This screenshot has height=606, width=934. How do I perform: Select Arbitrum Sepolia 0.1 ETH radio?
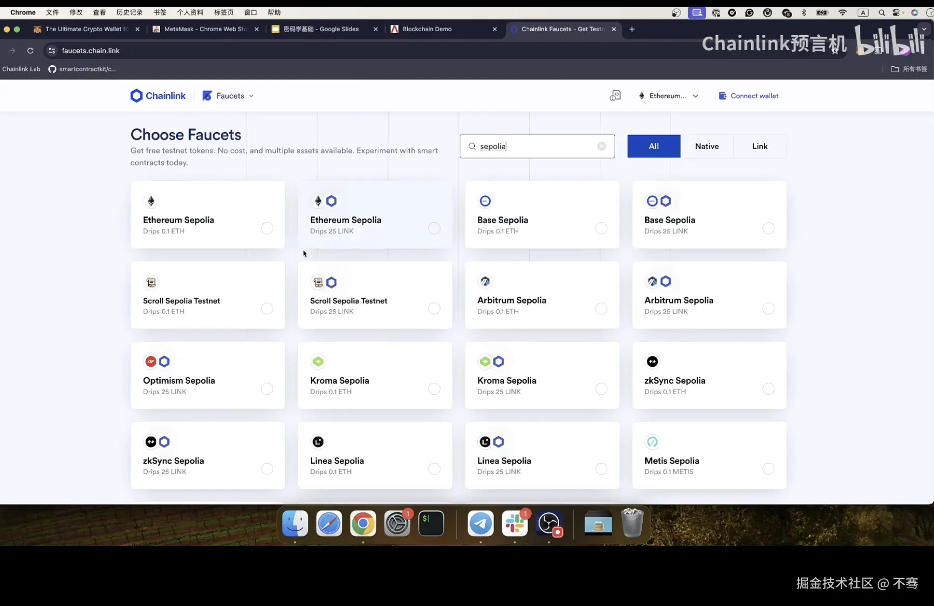pyautogui.click(x=601, y=309)
